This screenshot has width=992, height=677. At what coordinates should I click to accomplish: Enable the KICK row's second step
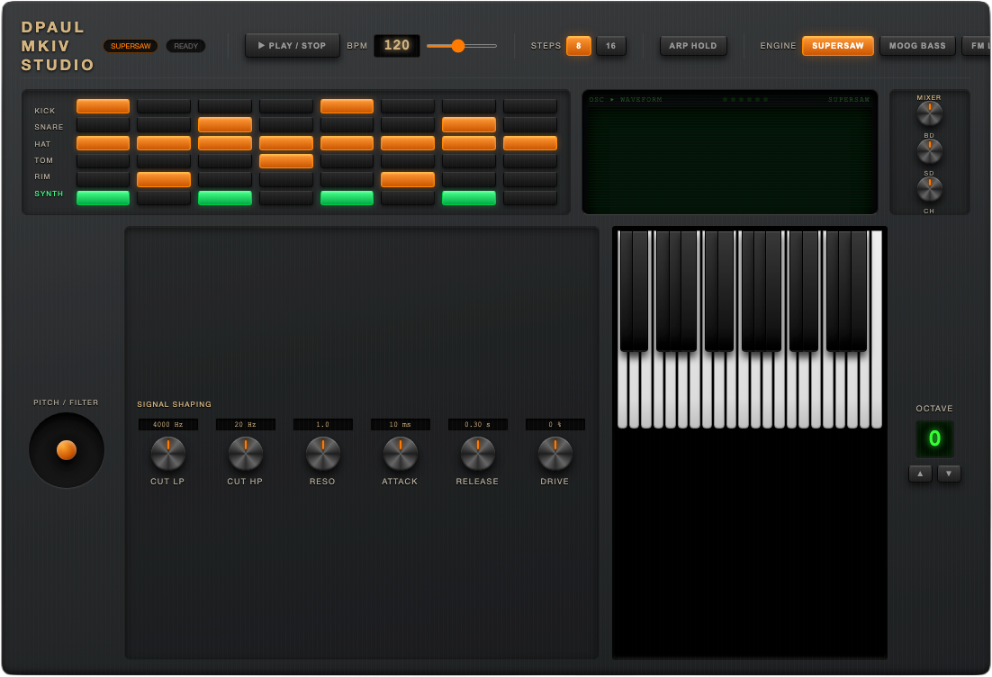point(164,106)
